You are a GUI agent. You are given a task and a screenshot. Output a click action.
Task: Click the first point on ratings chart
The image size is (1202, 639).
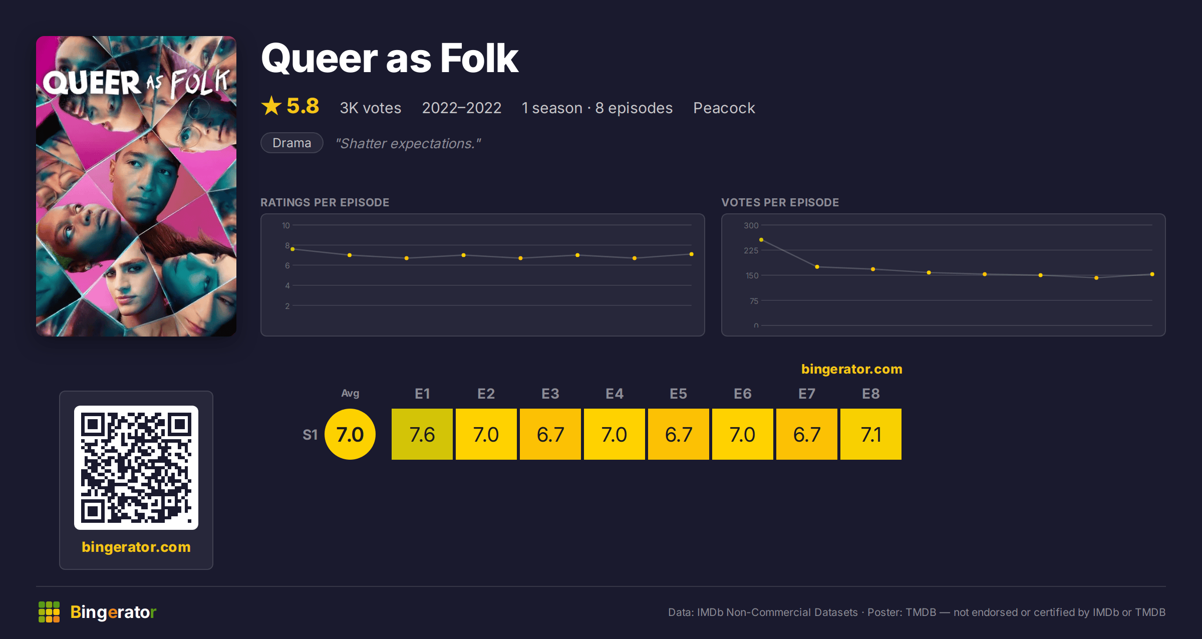[x=292, y=249]
